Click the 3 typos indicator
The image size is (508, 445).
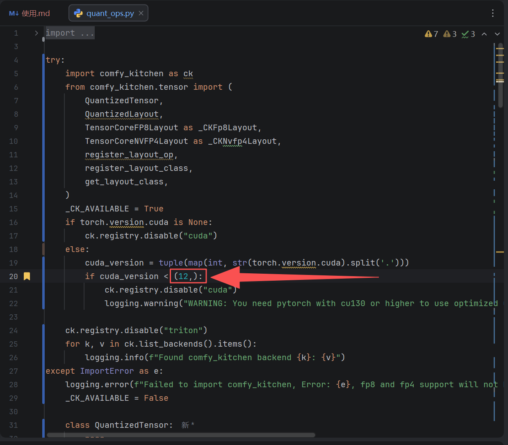(468, 34)
